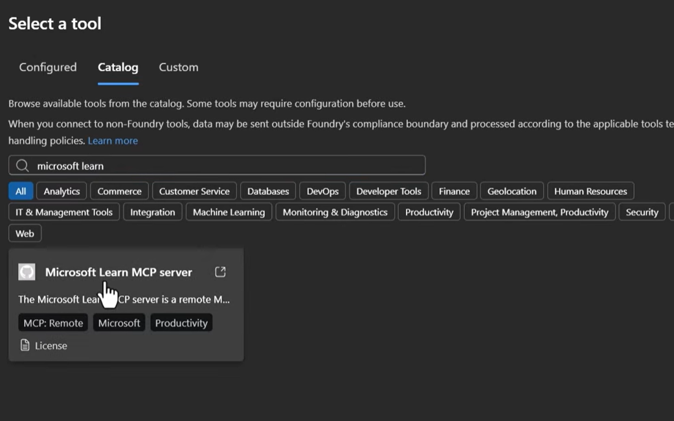Select the Catalog tab
Viewport: 674px width, 421px height.
(x=118, y=67)
